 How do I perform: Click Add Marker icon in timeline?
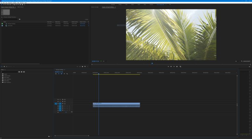pos(64,74)
